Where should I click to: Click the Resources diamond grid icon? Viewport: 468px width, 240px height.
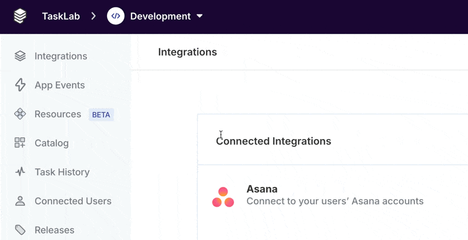click(20, 114)
